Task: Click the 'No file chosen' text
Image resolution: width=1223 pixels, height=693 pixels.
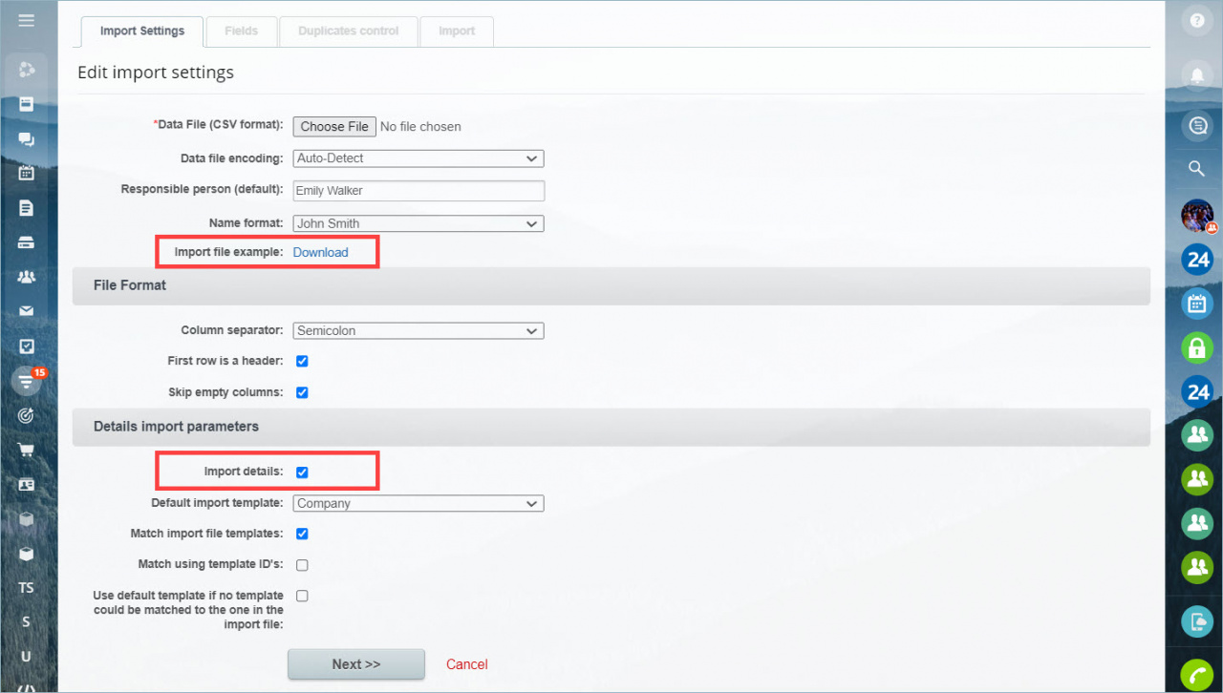Action: pos(420,126)
